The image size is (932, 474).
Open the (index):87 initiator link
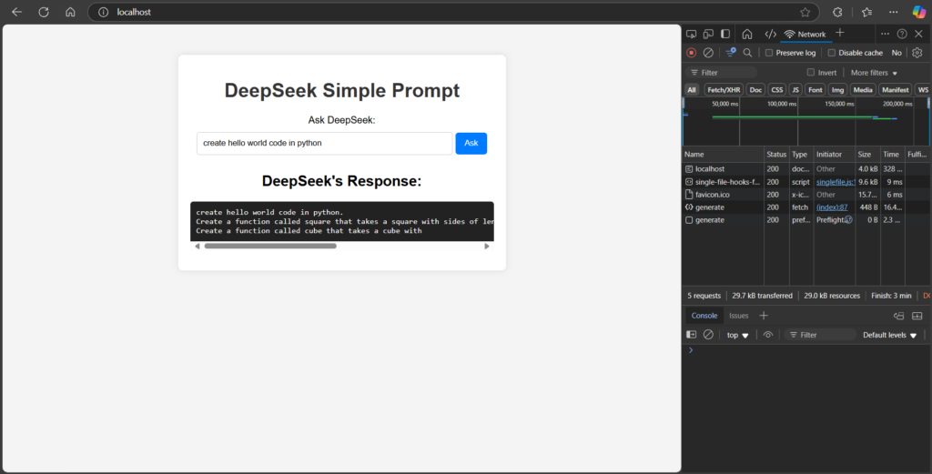(832, 207)
